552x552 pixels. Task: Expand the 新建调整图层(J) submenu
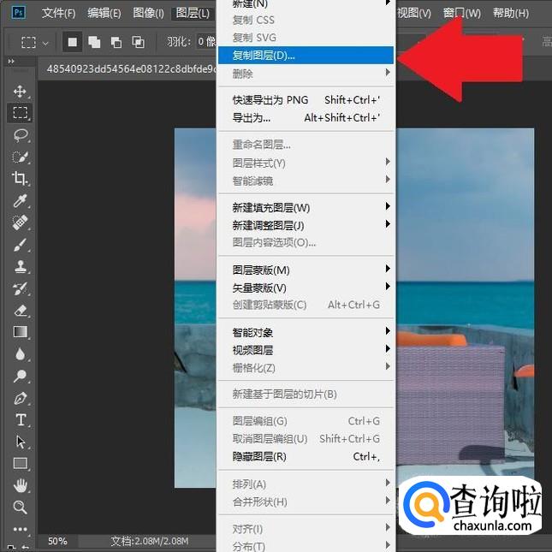pyautogui.click(x=306, y=225)
